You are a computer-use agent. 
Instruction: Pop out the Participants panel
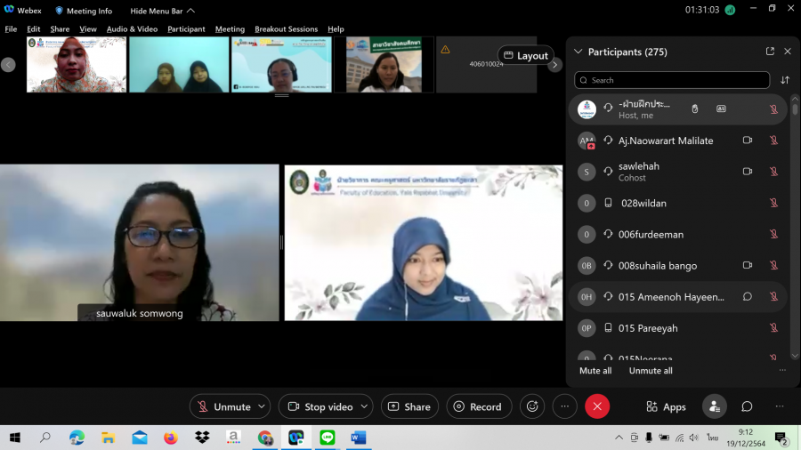(x=770, y=52)
